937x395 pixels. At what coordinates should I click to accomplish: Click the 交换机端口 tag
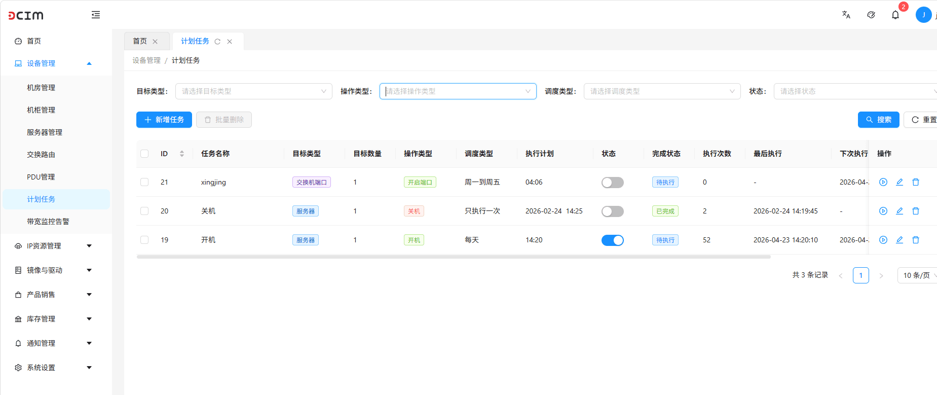[x=312, y=183]
